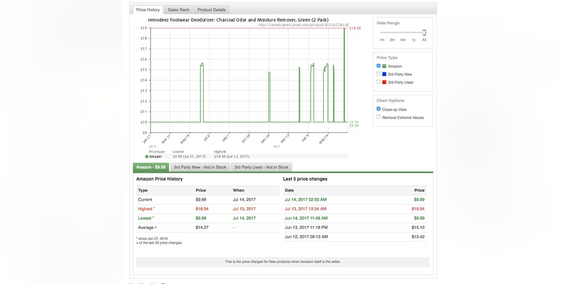Click the camelcamelcamel.com product URL
The height and width of the screenshot is (284, 563).
point(303,25)
